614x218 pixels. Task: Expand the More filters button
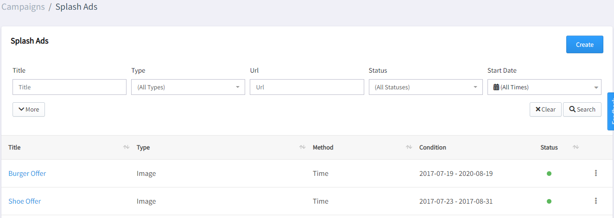point(29,109)
